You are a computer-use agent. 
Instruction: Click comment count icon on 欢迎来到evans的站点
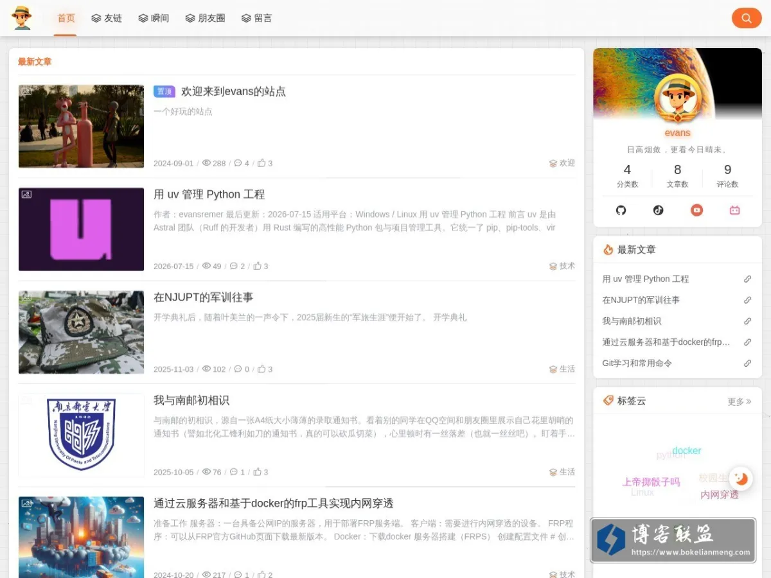coord(238,163)
